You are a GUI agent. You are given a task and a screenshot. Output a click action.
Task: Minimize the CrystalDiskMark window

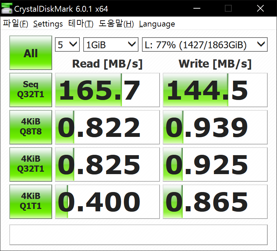(x=197, y=8)
